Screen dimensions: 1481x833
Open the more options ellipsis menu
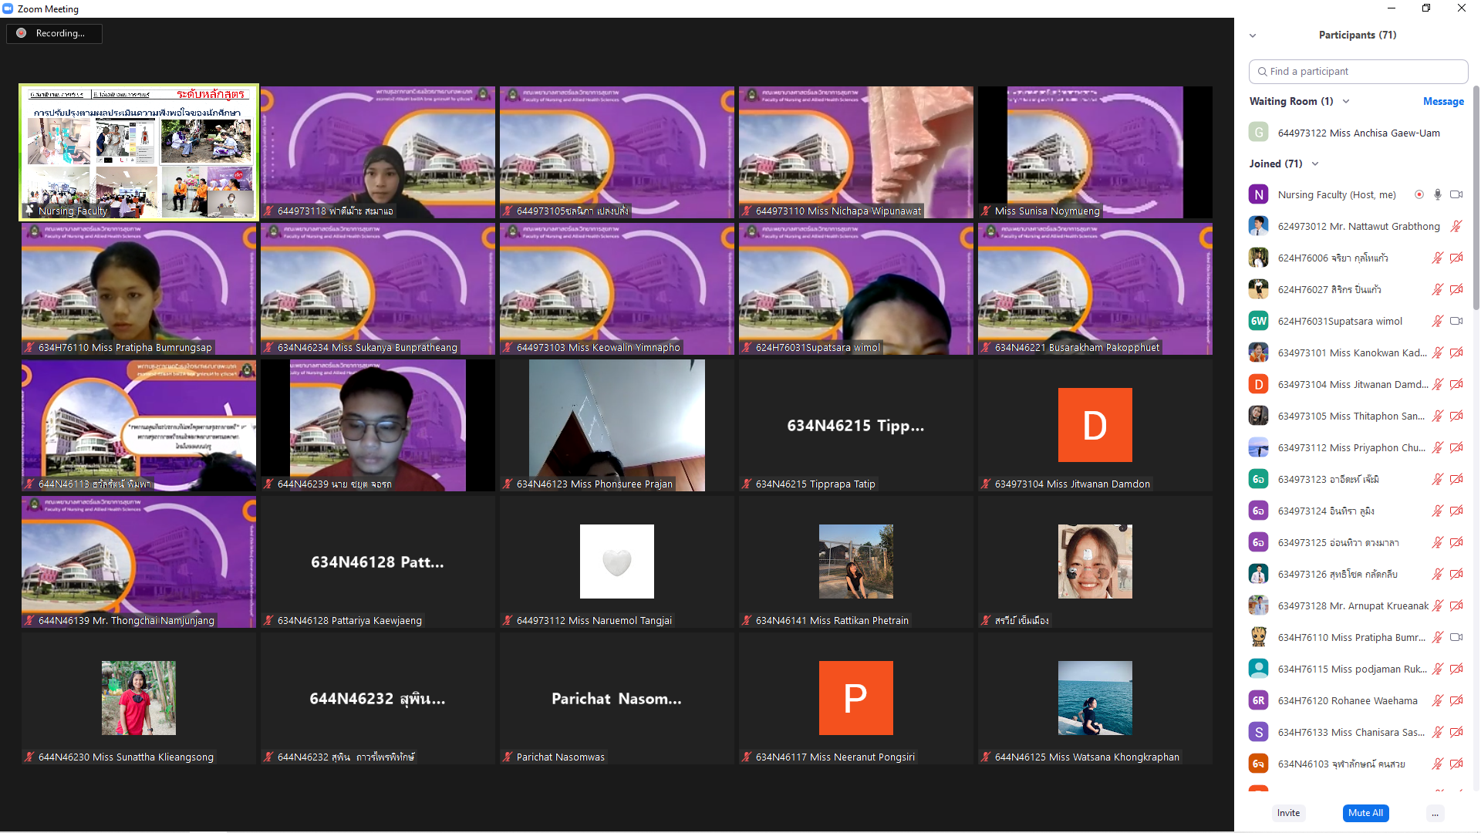[1435, 814]
